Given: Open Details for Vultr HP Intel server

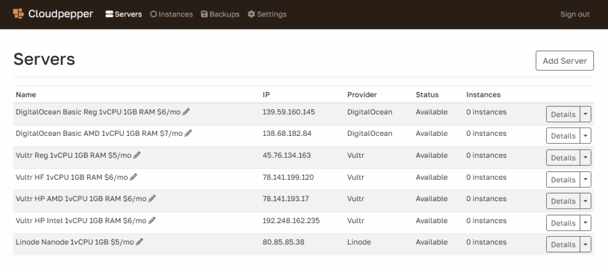Looking at the screenshot, I should click(x=563, y=223).
